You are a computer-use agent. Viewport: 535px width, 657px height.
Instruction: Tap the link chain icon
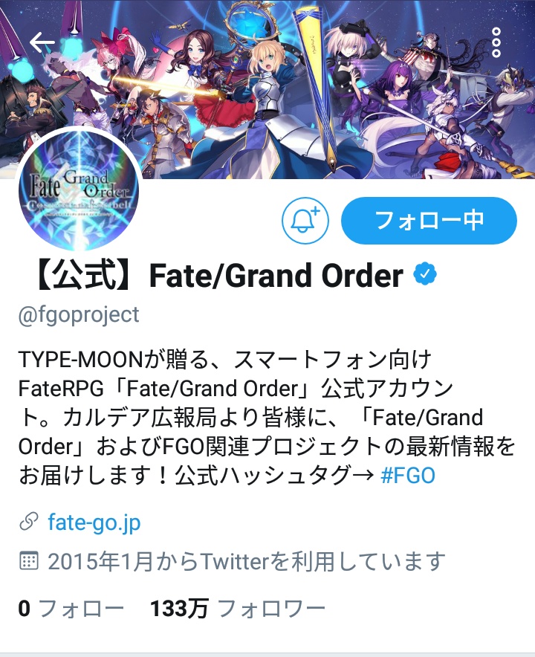29,522
